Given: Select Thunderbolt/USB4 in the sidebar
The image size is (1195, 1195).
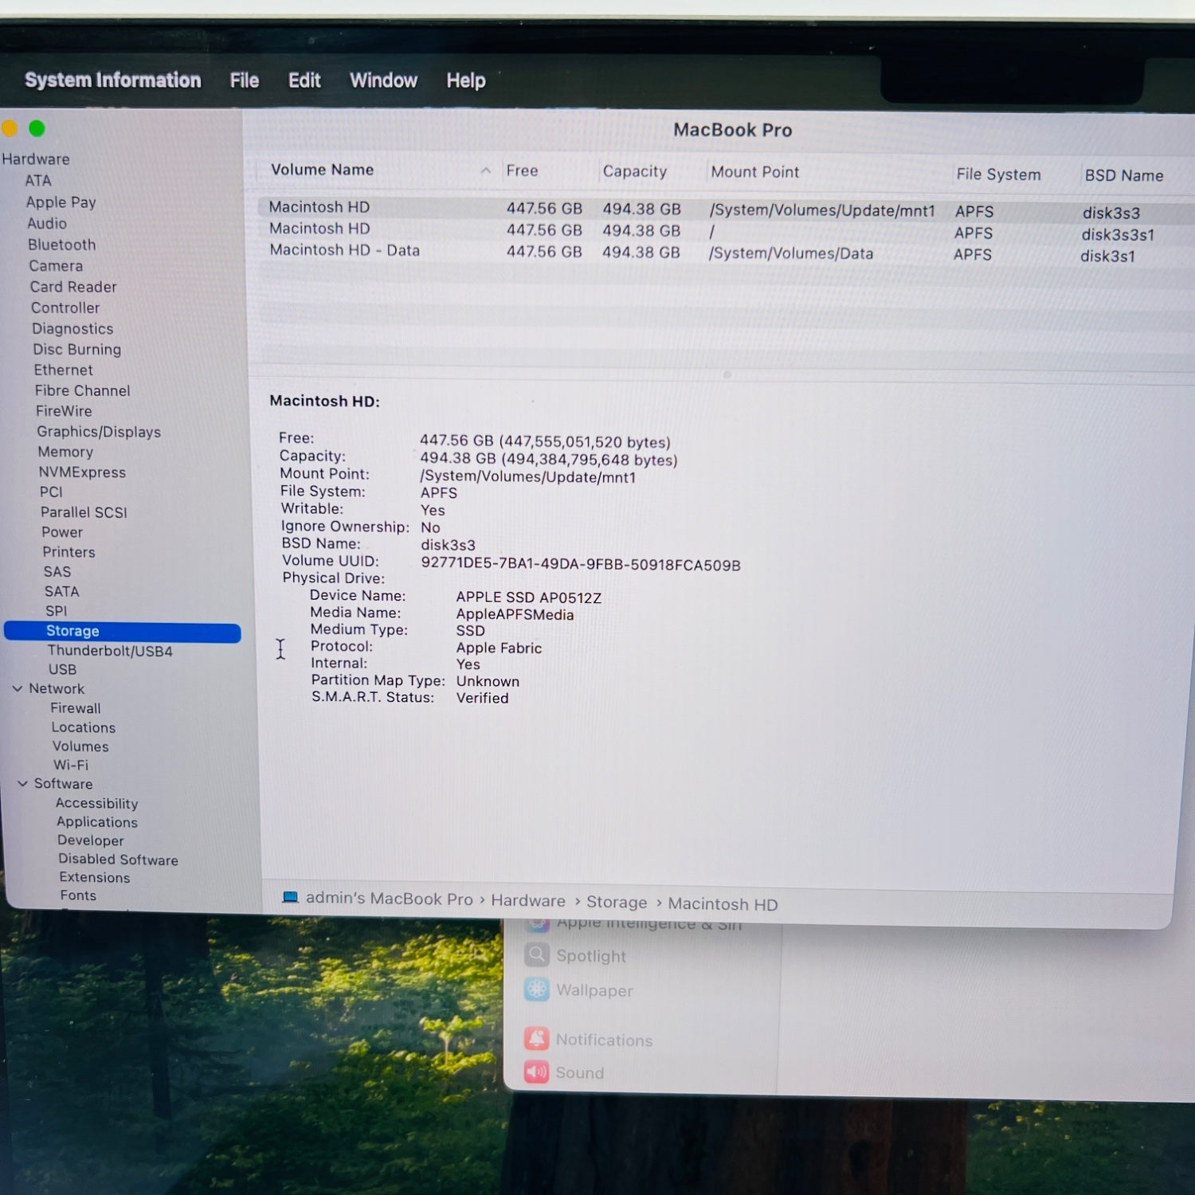Looking at the screenshot, I should [x=110, y=651].
